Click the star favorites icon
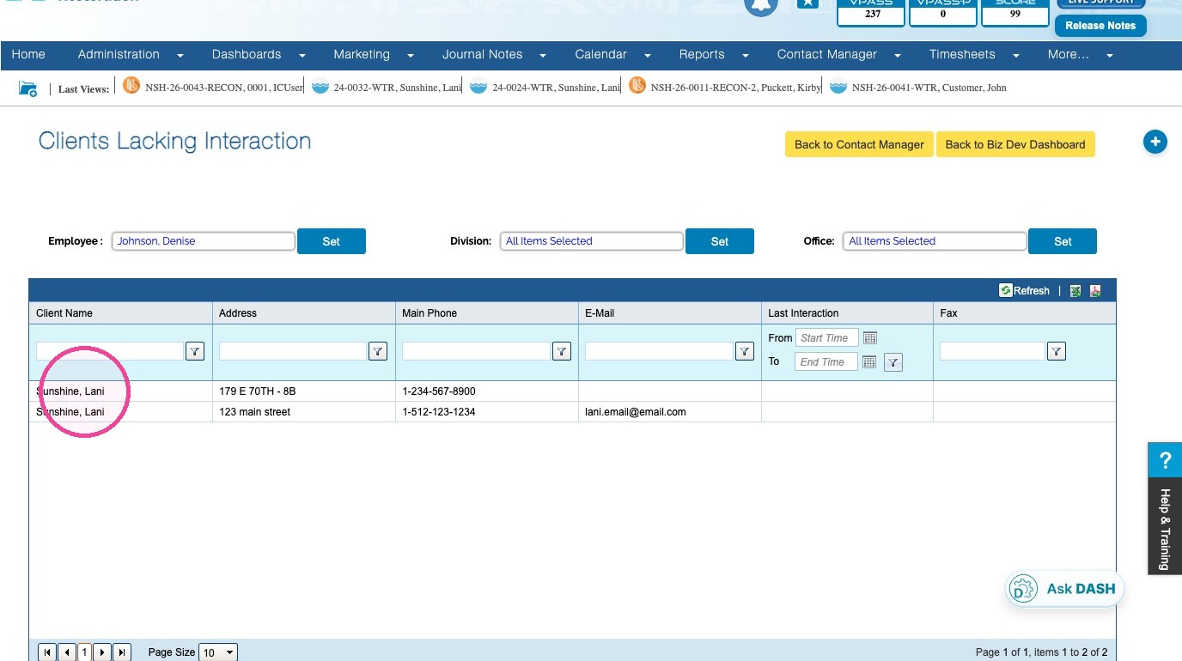Screen dimensions: 1182x661 807,3
